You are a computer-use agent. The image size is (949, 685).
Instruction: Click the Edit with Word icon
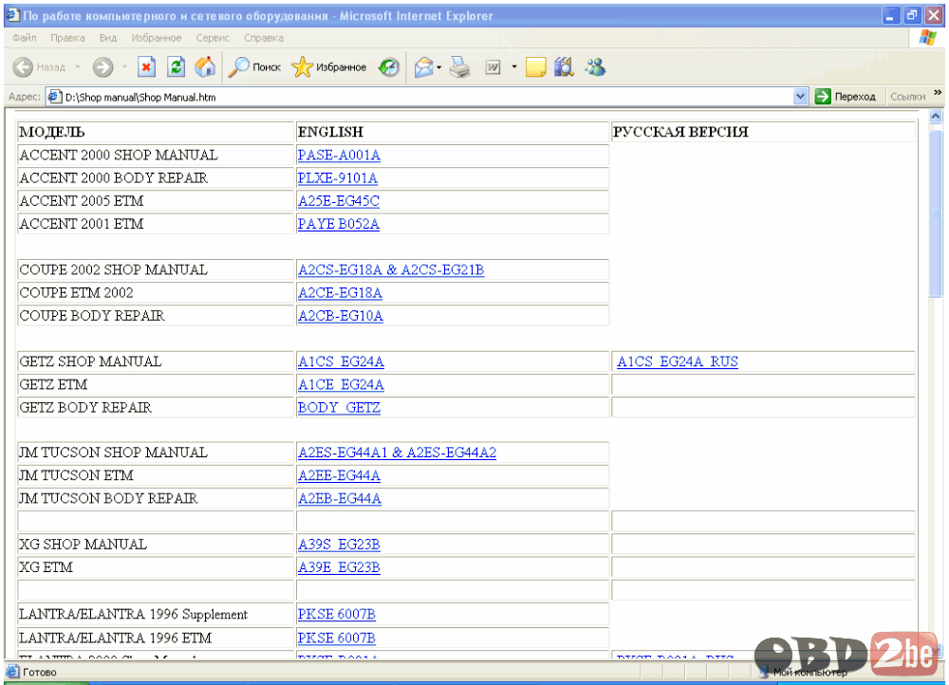coord(493,67)
